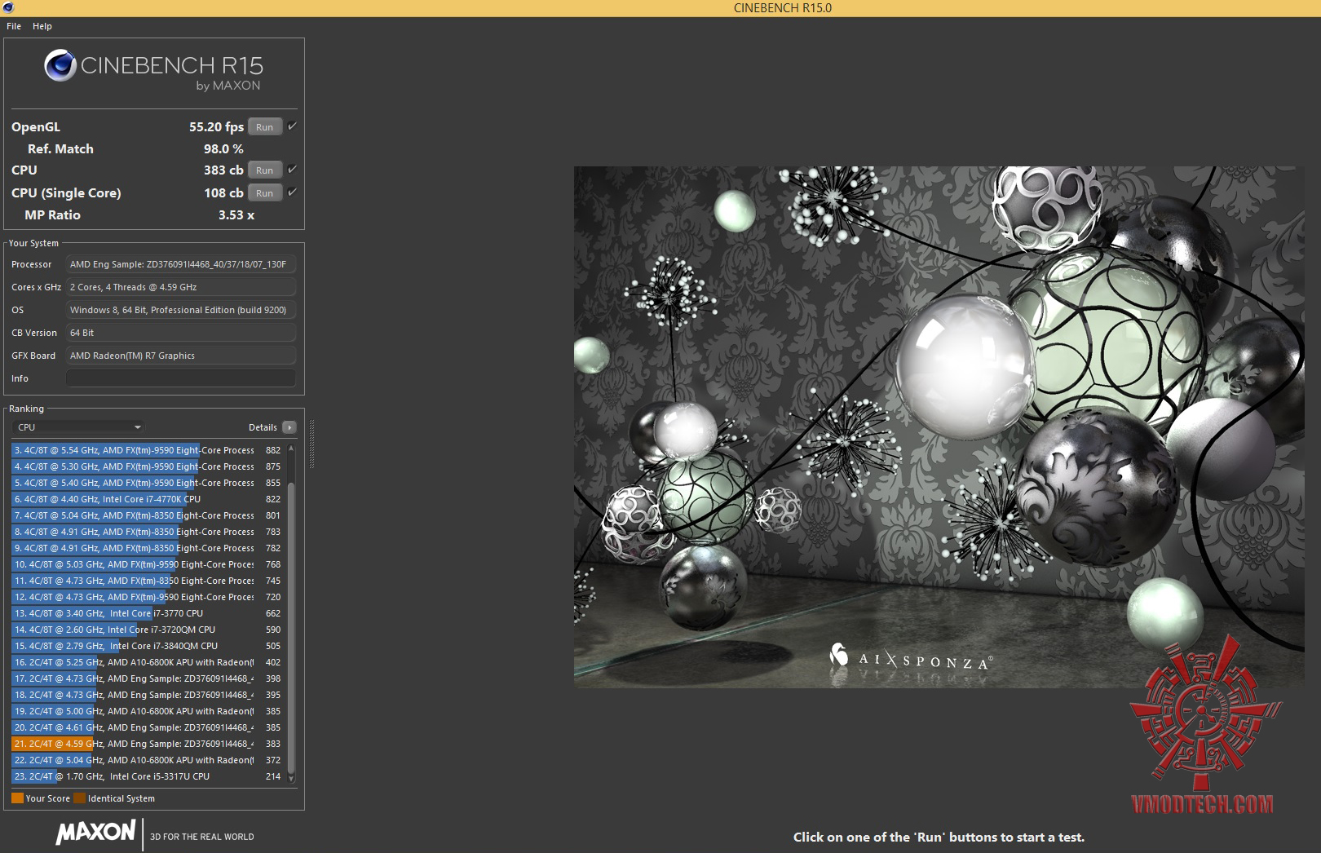Viewport: 1321px width, 853px height.
Task: Select ranking entry 22 A10-6800K at 5.04 GHz
Action: 147,760
